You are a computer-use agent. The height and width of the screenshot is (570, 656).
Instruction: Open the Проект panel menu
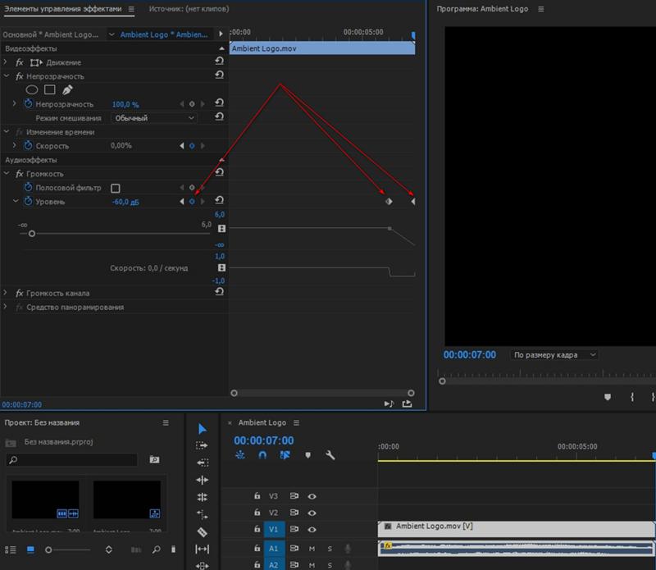[x=166, y=422]
